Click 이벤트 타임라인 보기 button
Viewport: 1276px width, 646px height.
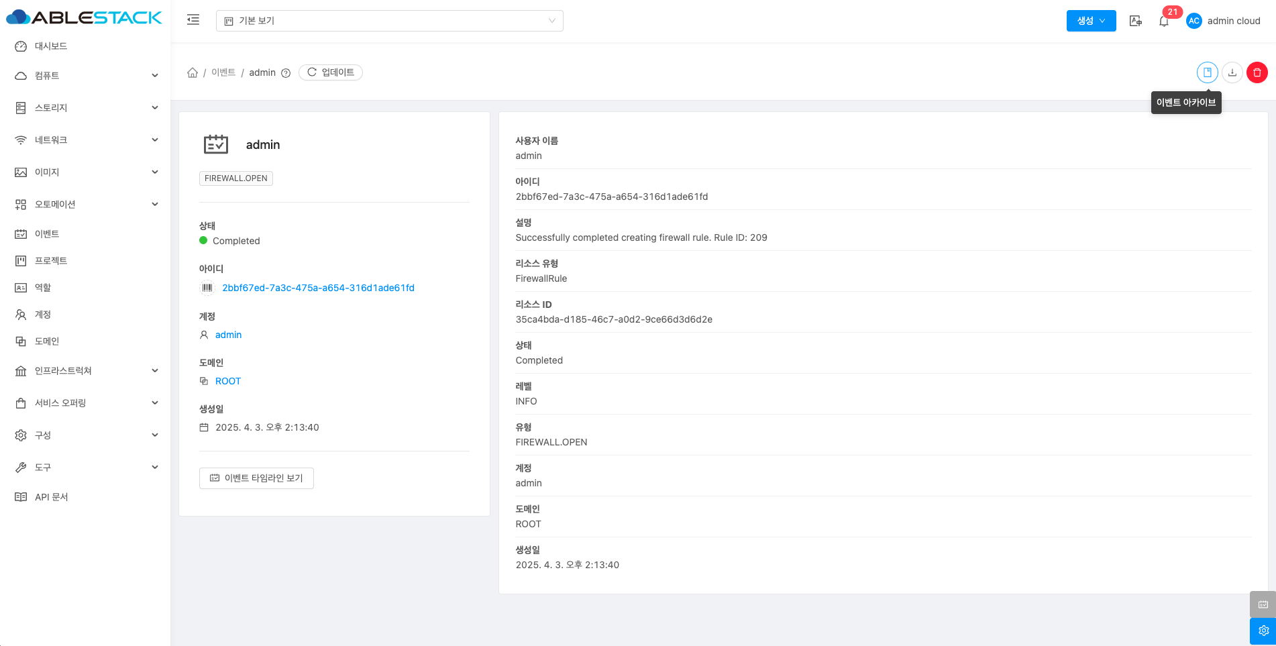[256, 478]
